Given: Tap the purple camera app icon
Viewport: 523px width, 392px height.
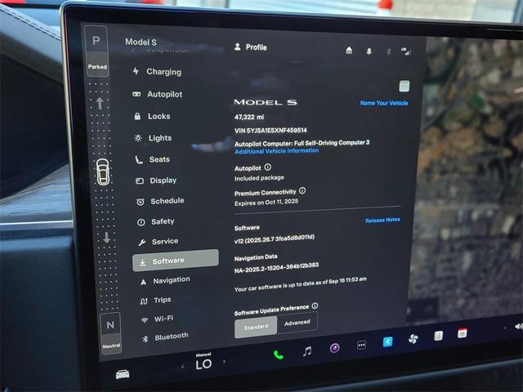Looking at the screenshot, I should (334, 348).
